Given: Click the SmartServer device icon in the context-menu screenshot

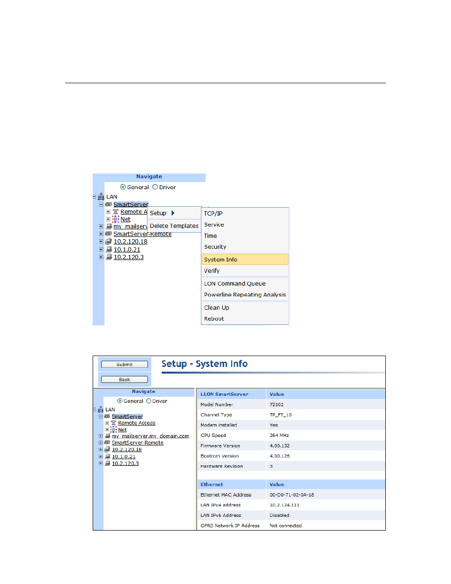Looking at the screenshot, I should 109,204.
